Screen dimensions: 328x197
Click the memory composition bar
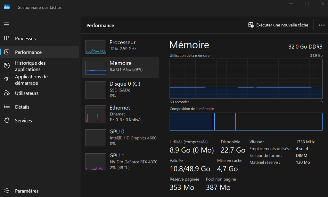click(246, 122)
